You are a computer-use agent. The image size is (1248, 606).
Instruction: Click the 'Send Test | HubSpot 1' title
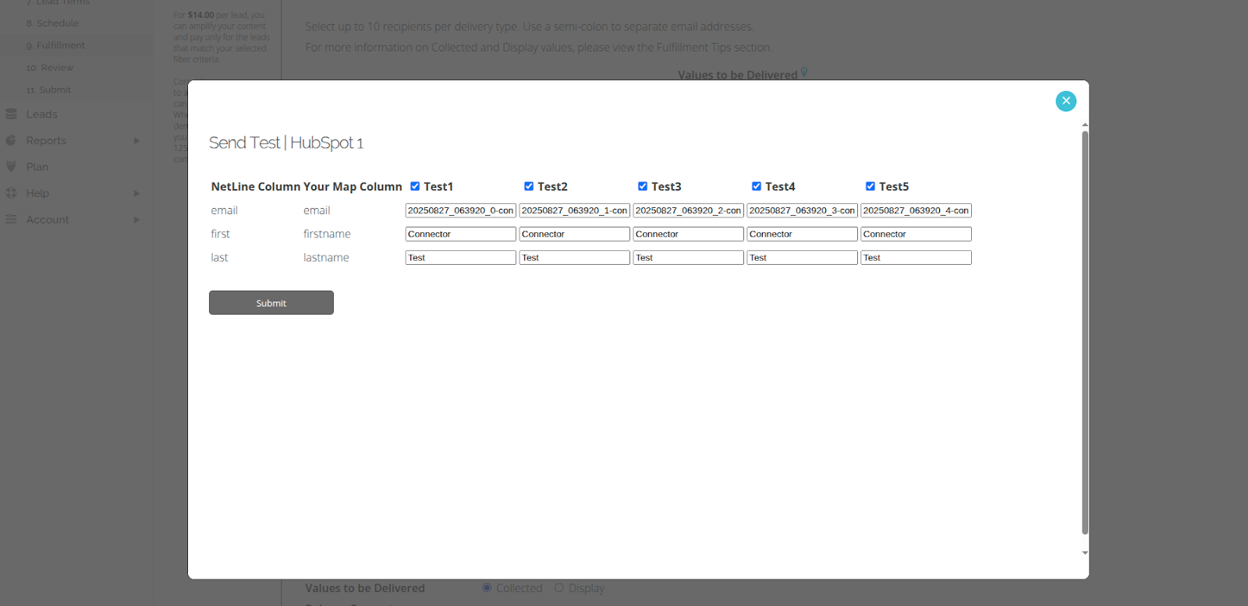pos(286,143)
